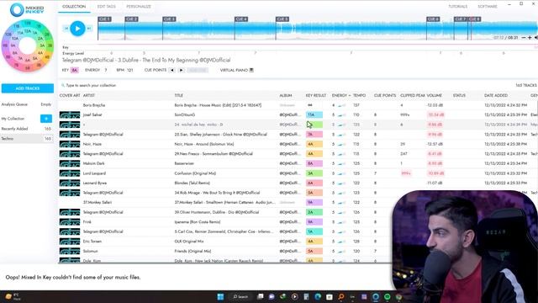Screen dimensions: 538x303
Task: Open Microsoft Edge from taskbar
Action: (318, 296)
